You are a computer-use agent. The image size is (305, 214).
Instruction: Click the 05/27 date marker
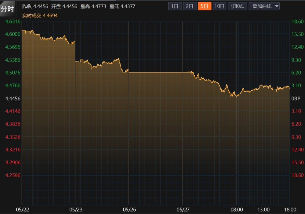point(183,209)
